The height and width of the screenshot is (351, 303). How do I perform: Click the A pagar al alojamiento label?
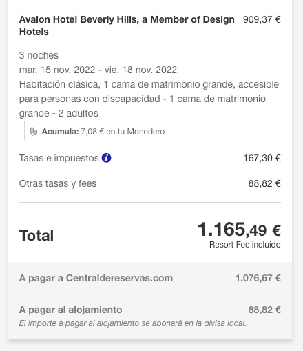coord(70,310)
